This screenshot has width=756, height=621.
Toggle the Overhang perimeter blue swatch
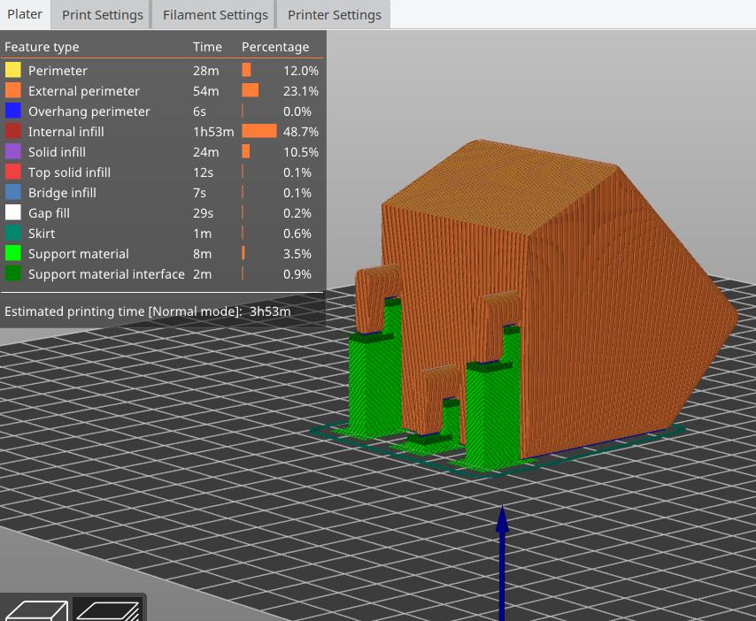point(13,111)
